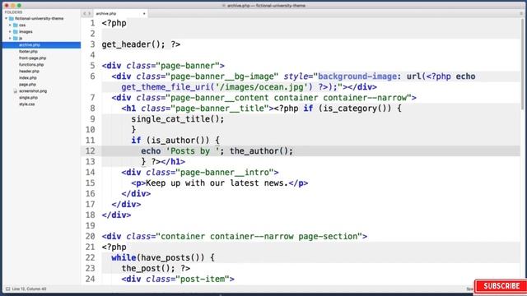
Task: Go to next tab with right arrow
Action: [x=90, y=13]
